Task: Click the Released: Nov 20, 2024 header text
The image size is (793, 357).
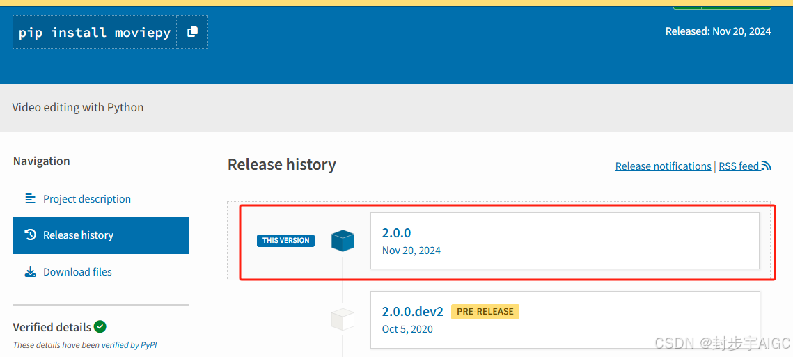Action: [x=718, y=31]
